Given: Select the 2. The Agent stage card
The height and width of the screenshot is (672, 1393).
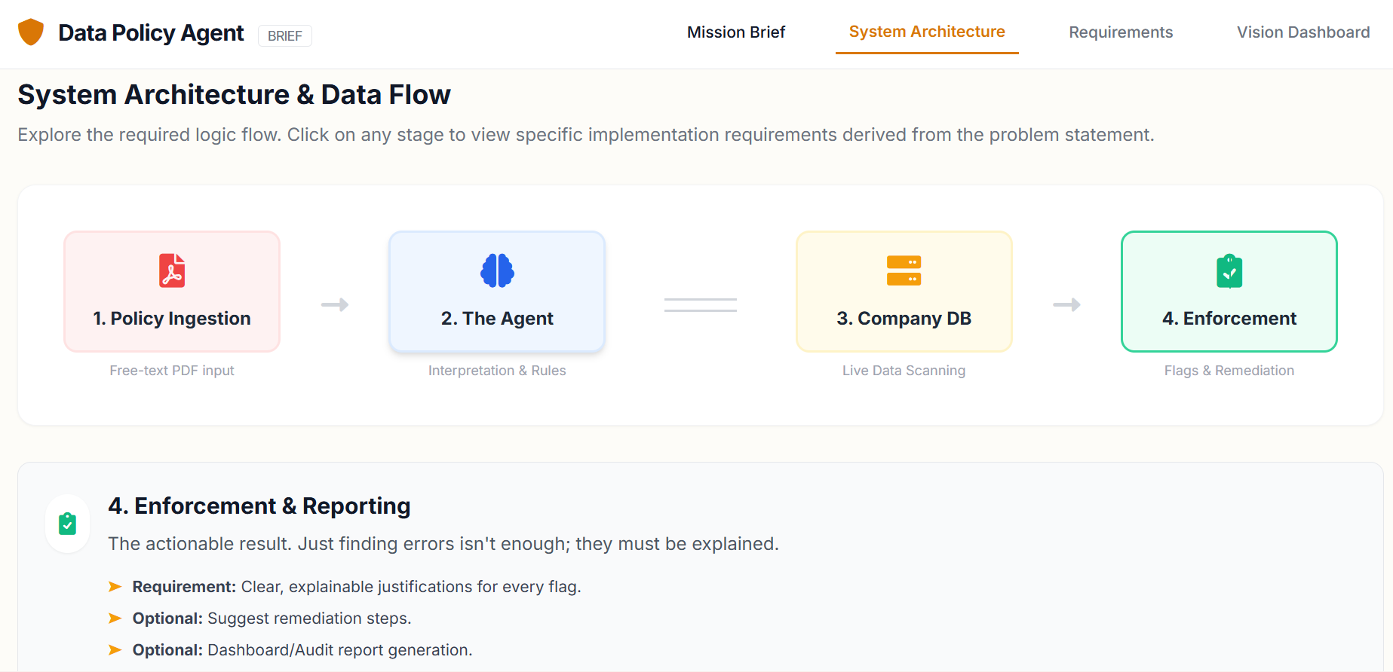Looking at the screenshot, I should click(497, 292).
